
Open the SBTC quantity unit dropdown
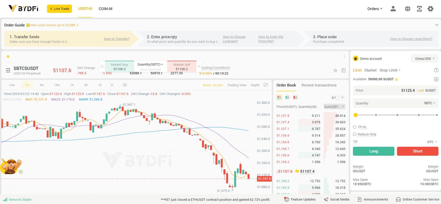point(429,103)
